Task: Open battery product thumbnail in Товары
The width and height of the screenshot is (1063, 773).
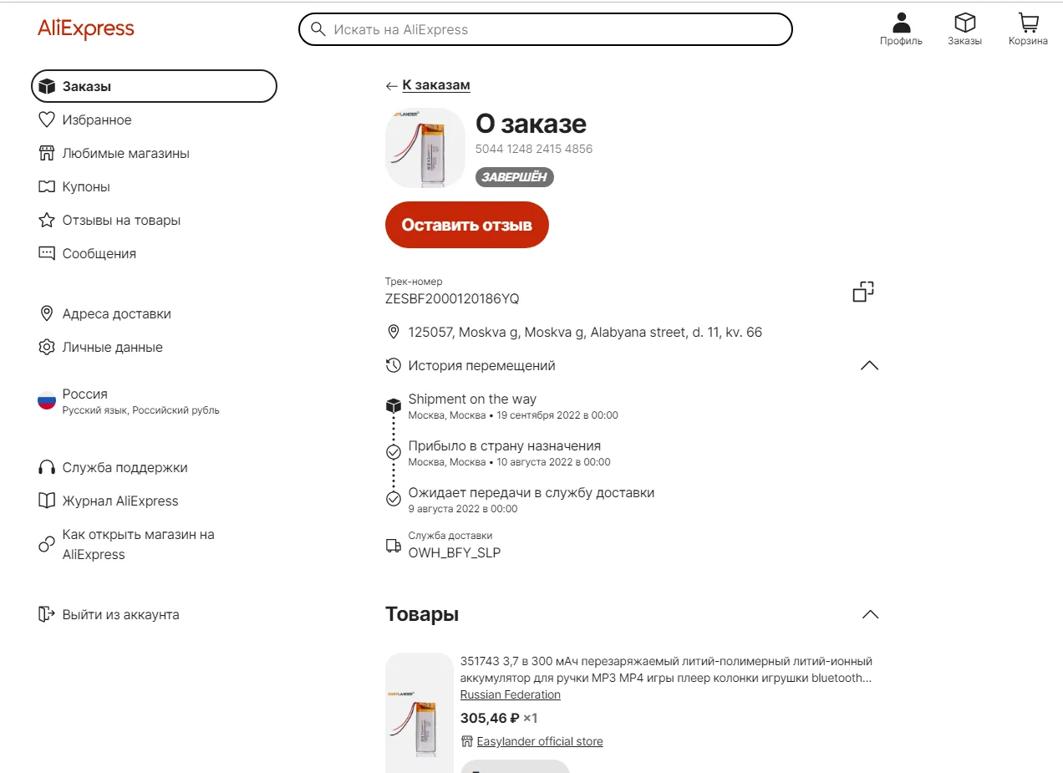Action: (x=420, y=713)
